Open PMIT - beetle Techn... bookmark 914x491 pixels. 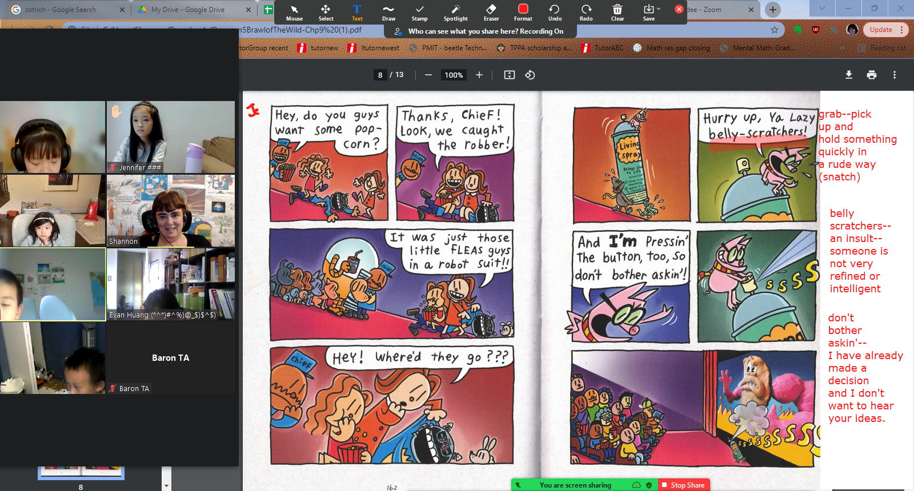click(x=448, y=48)
